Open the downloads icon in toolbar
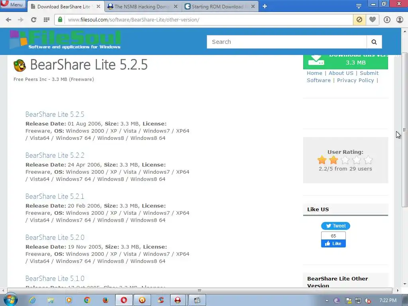This screenshot has width=408, height=306. tap(387, 20)
